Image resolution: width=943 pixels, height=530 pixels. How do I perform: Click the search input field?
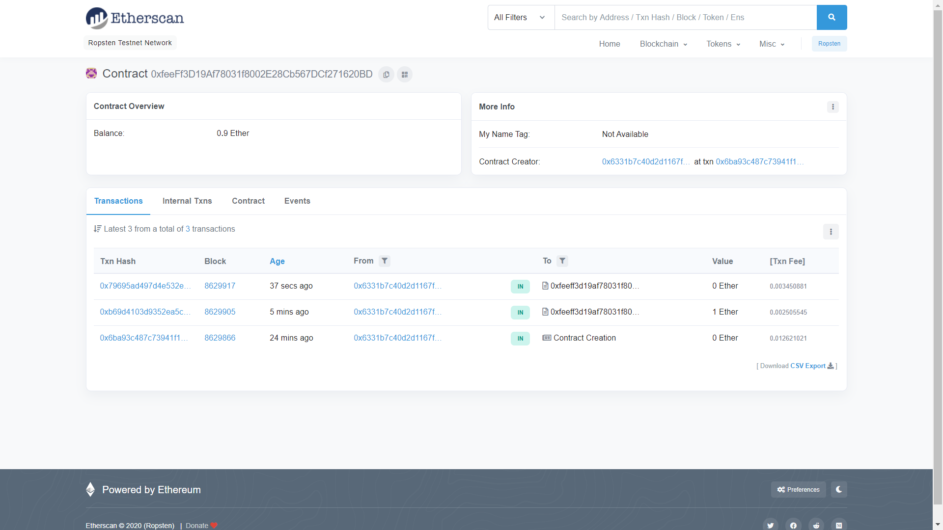685,18
